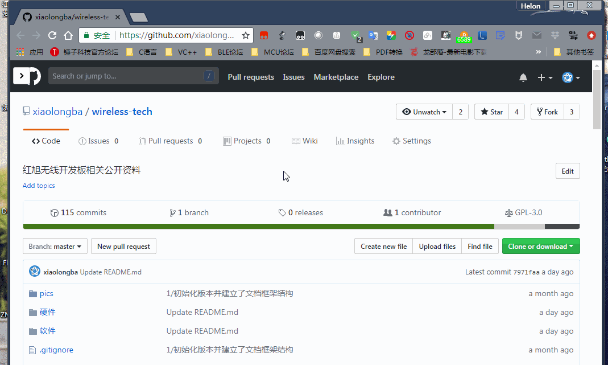Open the Insights tab

coord(355,141)
